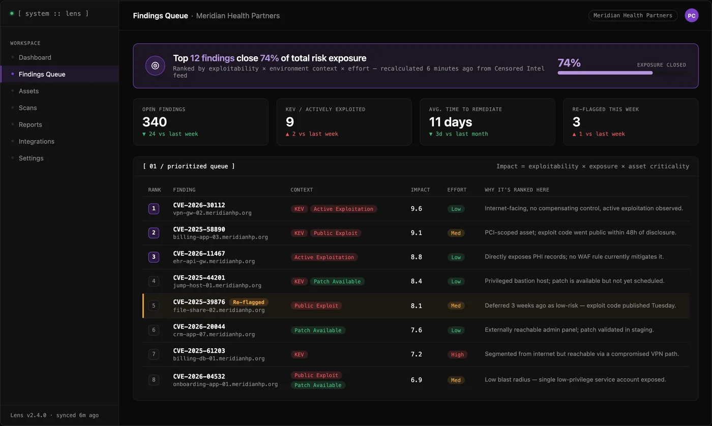Screen dimensions: 712x426
Task: Click the rank 6 badge for CVE-2026-20044
Action: point(154,330)
